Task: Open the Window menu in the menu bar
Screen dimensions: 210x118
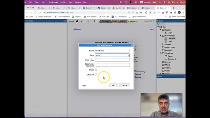Action: (x=77, y=2)
